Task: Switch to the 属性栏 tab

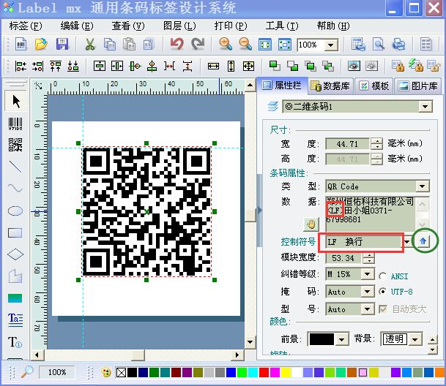Action: pos(282,86)
